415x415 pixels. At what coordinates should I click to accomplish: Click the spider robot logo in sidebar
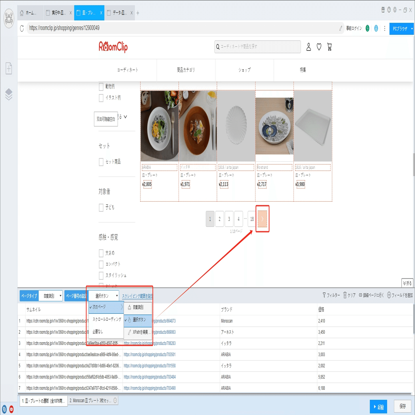point(9,18)
